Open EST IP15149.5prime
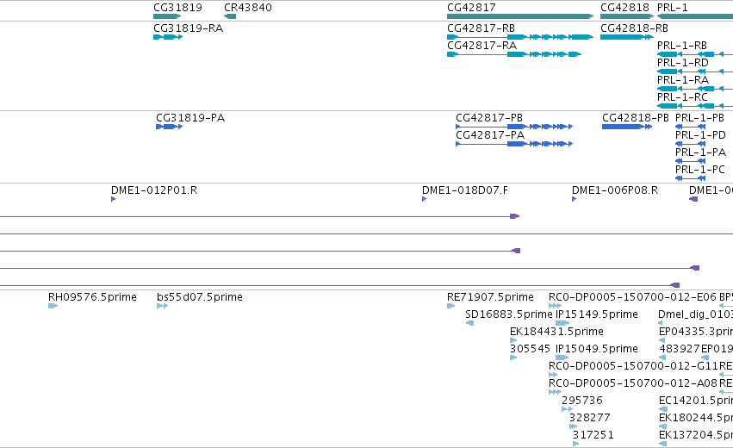Screen dimensions: 733x448 click(x=597, y=314)
